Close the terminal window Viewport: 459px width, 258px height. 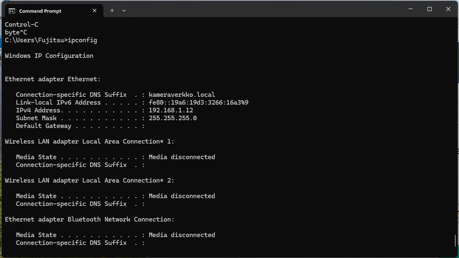pyautogui.click(x=448, y=9)
